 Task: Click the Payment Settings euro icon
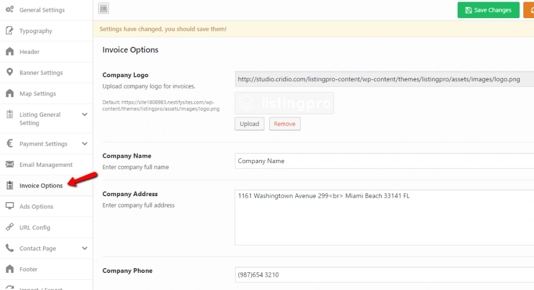coord(10,143)
